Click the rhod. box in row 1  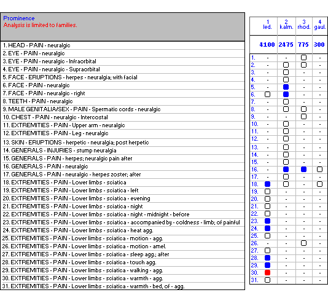pyautogui.click(x=303, y=57)
